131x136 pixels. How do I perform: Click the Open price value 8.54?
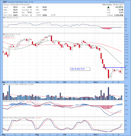(x=15, y=7)
